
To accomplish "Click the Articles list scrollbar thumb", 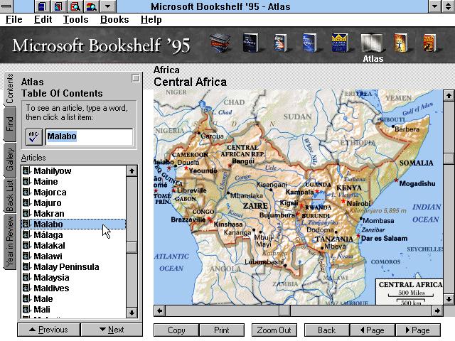I will (x=132, y=247).
